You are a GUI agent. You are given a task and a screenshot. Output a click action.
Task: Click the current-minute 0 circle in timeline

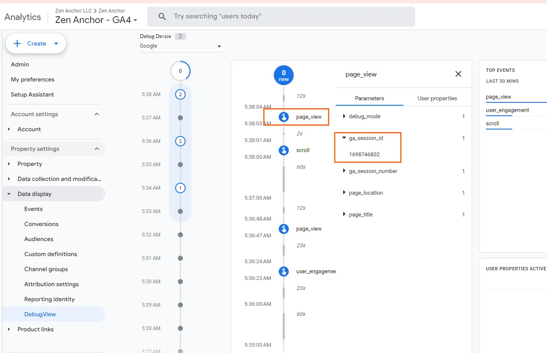click(x=180, y=71)
